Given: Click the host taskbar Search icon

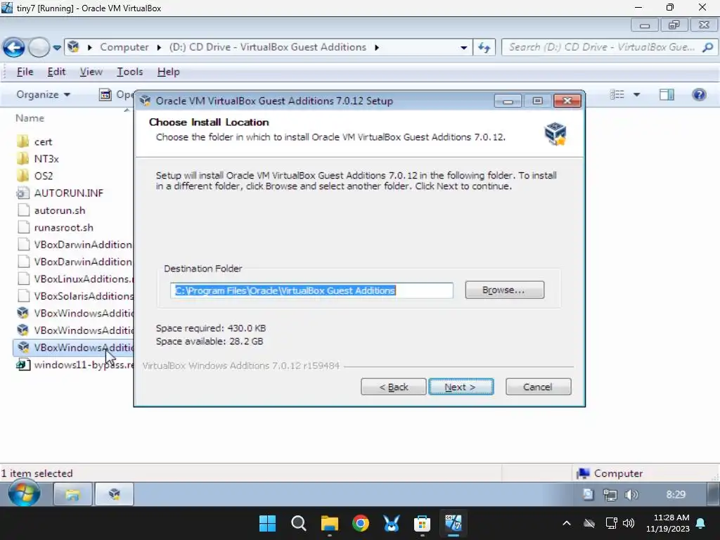Looking at the screenshot, I should (x=298, y=523).
